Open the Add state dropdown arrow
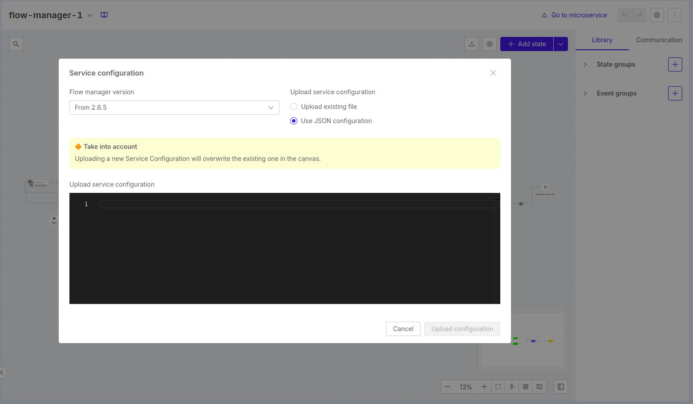693x404 pixels. [x=561, y=44]
